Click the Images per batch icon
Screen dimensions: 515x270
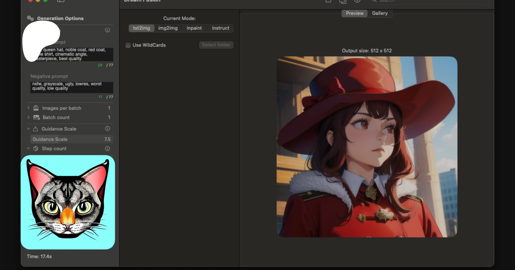[36, 108]
